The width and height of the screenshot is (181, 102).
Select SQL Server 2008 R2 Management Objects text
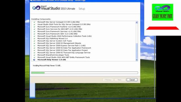(59, 43)
